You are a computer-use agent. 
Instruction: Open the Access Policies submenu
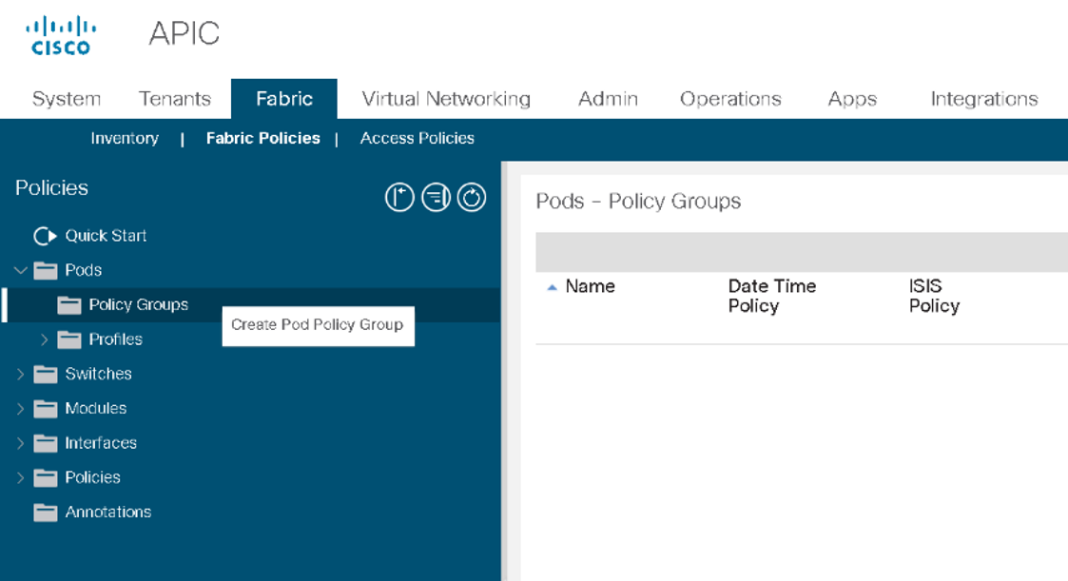pyautogui.click(x=417, y=138)
